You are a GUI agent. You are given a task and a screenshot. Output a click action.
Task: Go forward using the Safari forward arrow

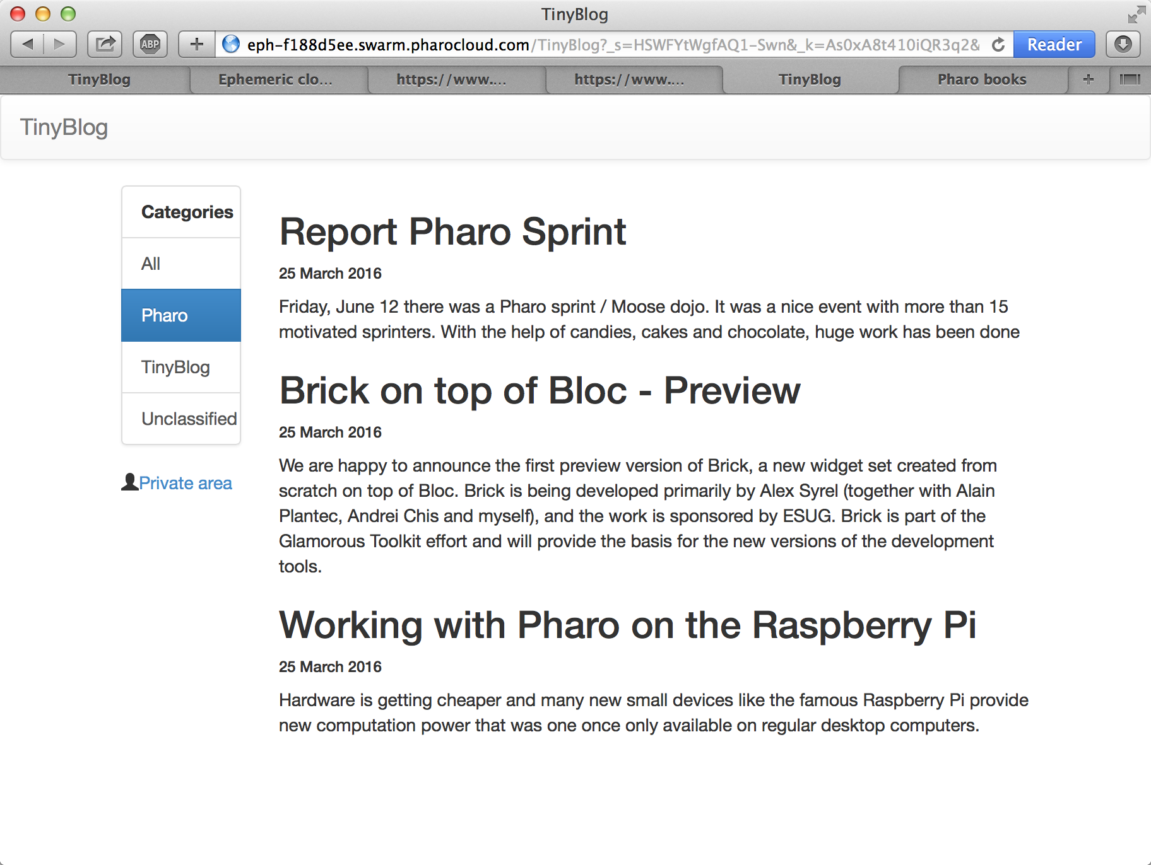[x=60, y=44]
